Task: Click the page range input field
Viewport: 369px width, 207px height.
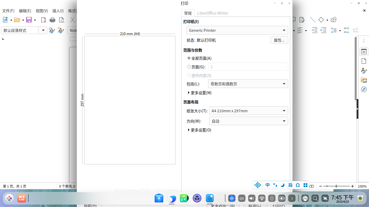Action: (x=248, y=67)
